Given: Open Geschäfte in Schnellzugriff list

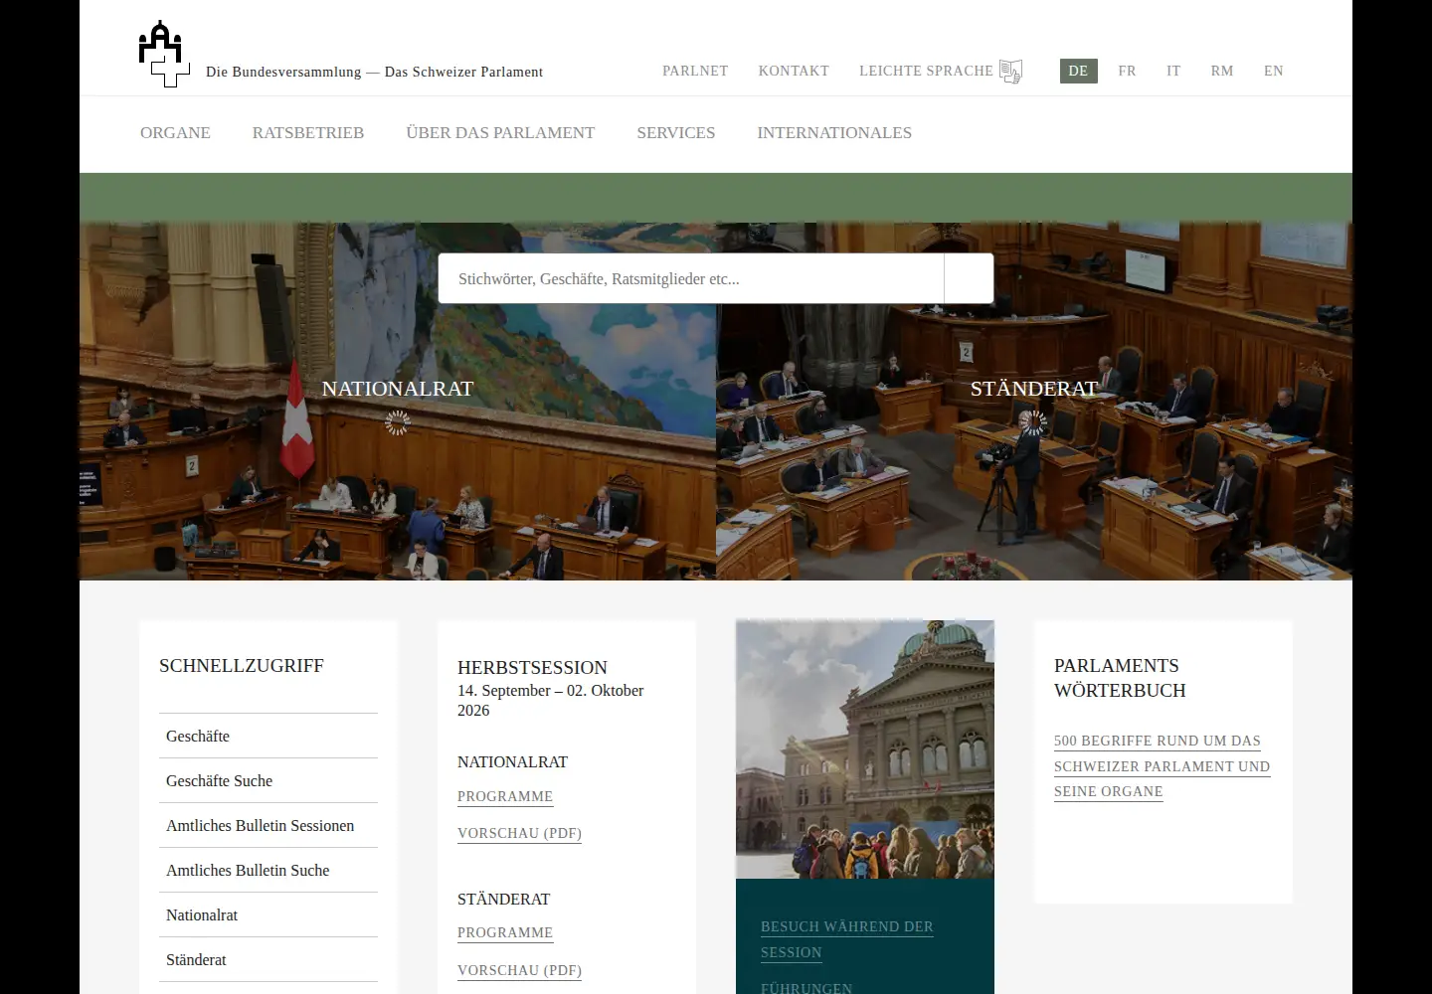Looking at the screenshot, I should tap(268, 737).
